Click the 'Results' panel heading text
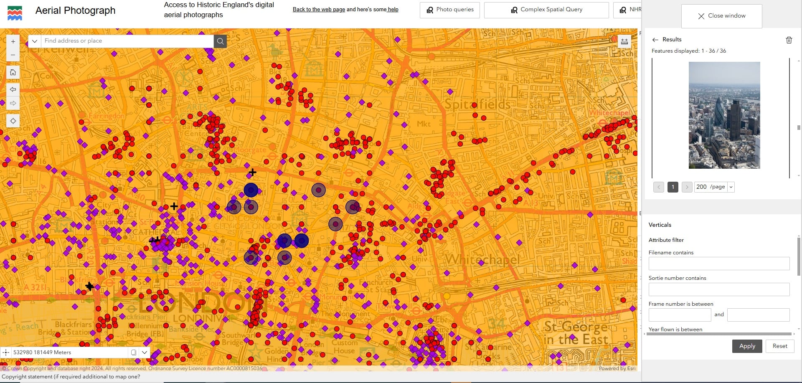The image size is (802, 383). click(x=672, y=40)
